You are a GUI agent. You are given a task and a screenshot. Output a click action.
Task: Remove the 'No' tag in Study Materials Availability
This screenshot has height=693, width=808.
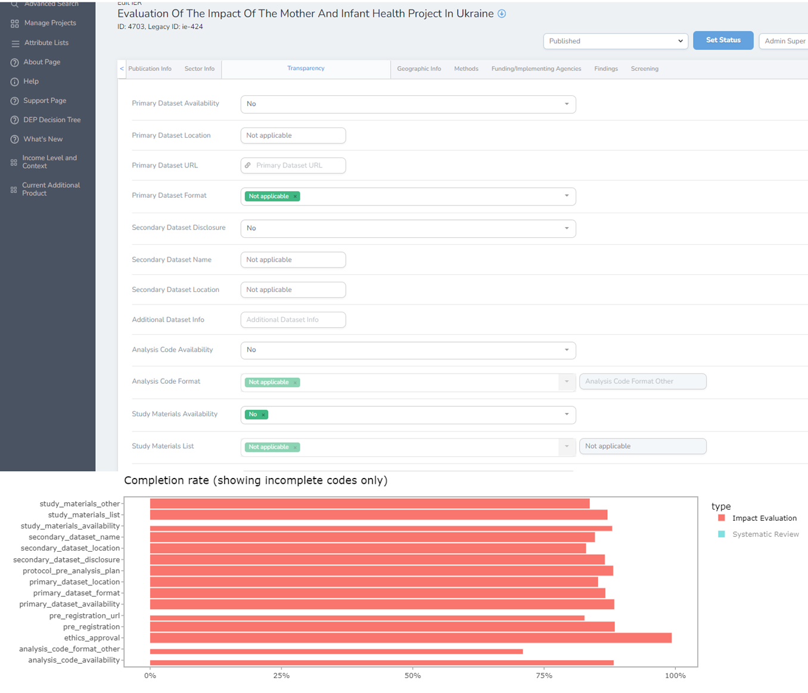tap(263, 415)
